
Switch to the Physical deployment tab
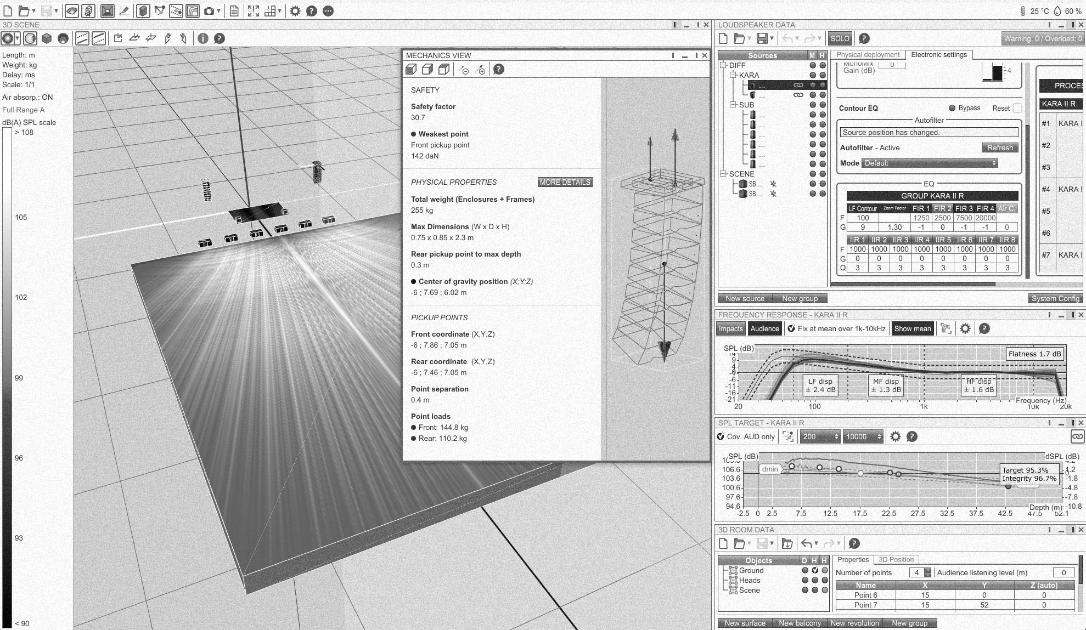(x=868, y=55)
